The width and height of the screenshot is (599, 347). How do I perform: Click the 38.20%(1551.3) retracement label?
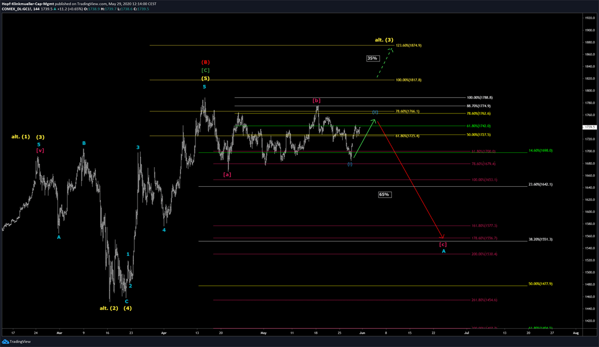click(x=540, y=239)
